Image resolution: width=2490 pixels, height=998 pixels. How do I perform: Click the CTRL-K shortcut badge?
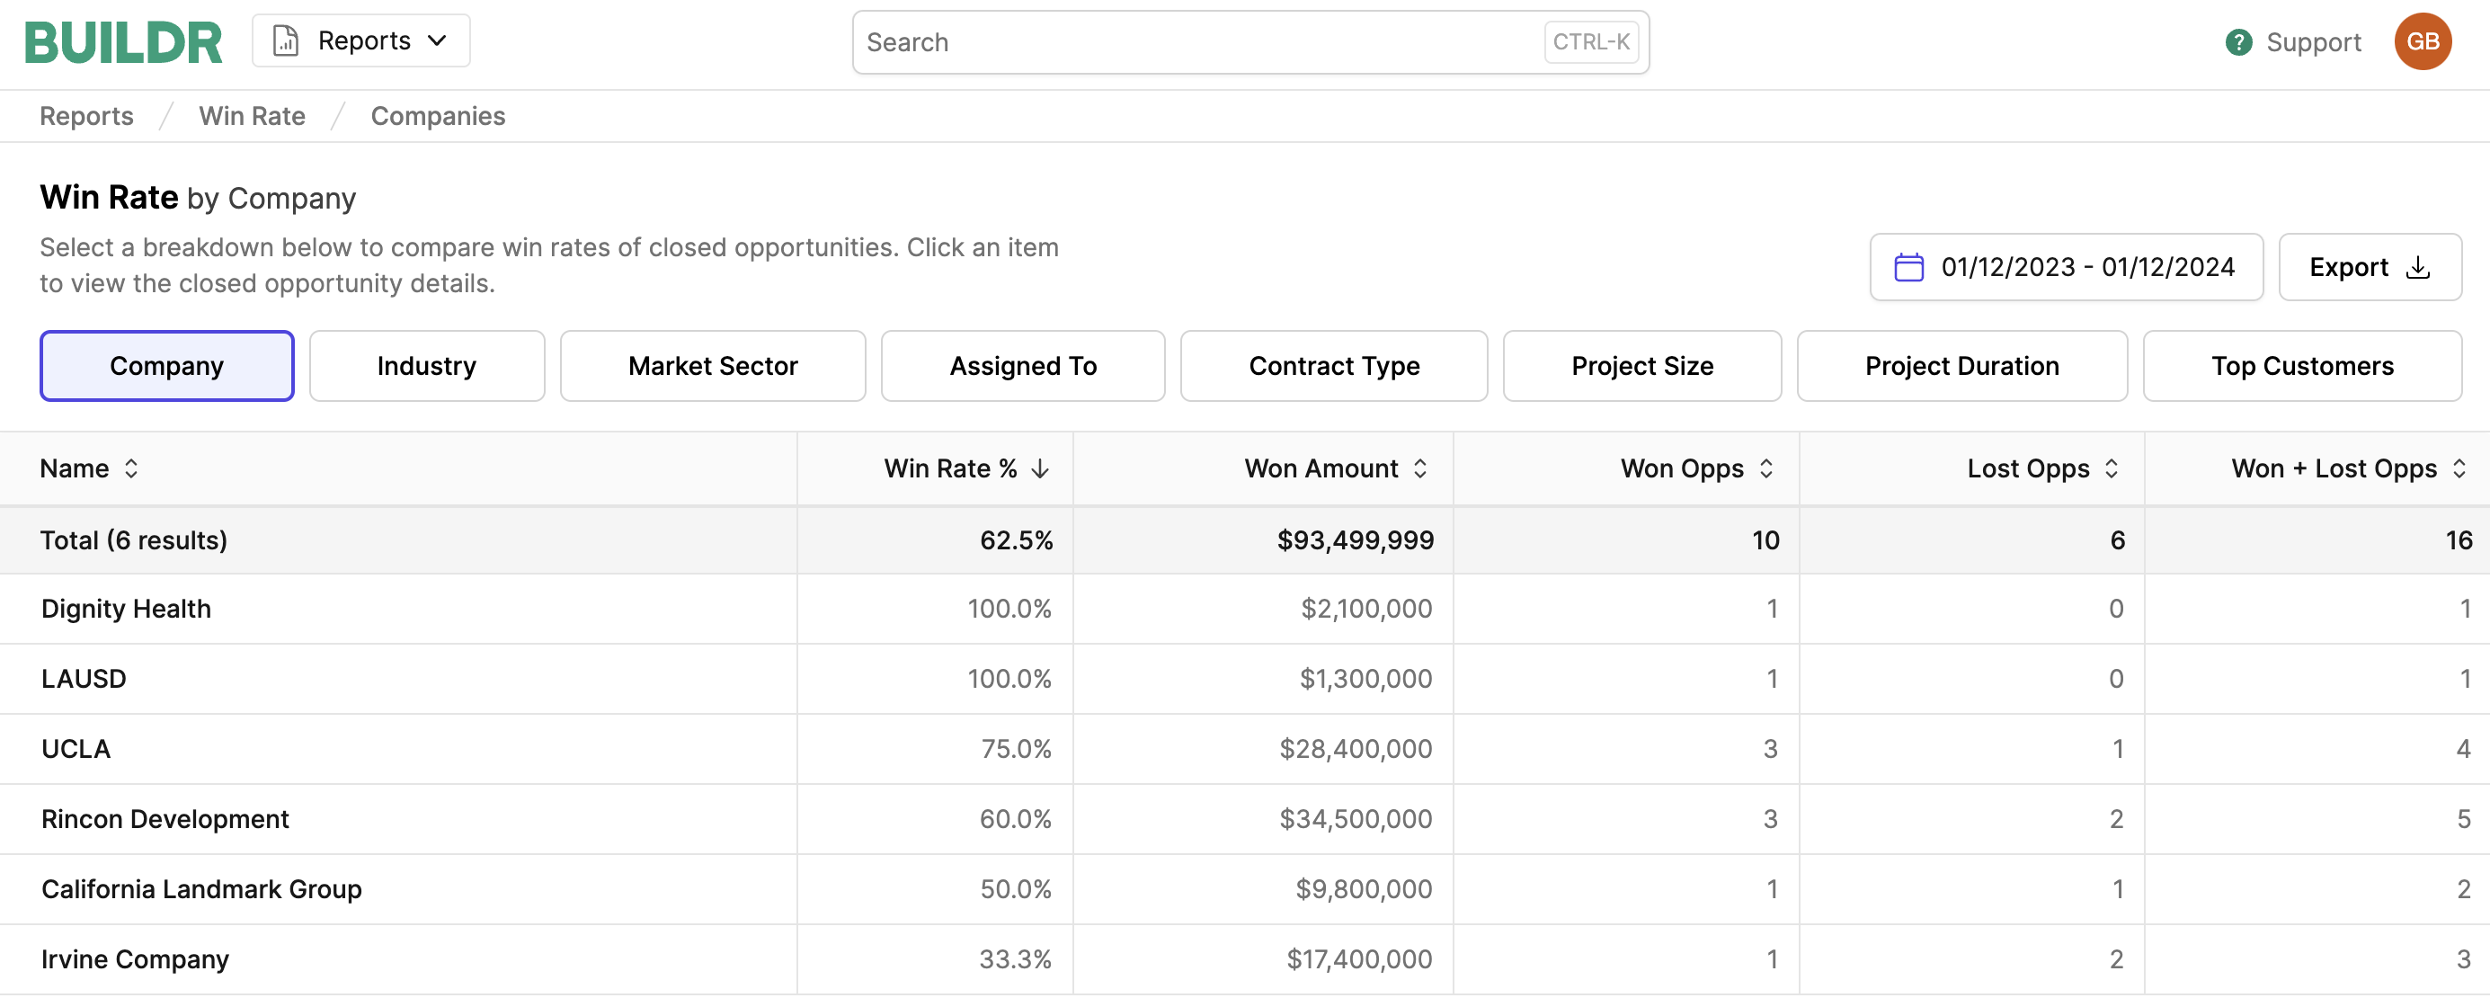click(1590, 41)
